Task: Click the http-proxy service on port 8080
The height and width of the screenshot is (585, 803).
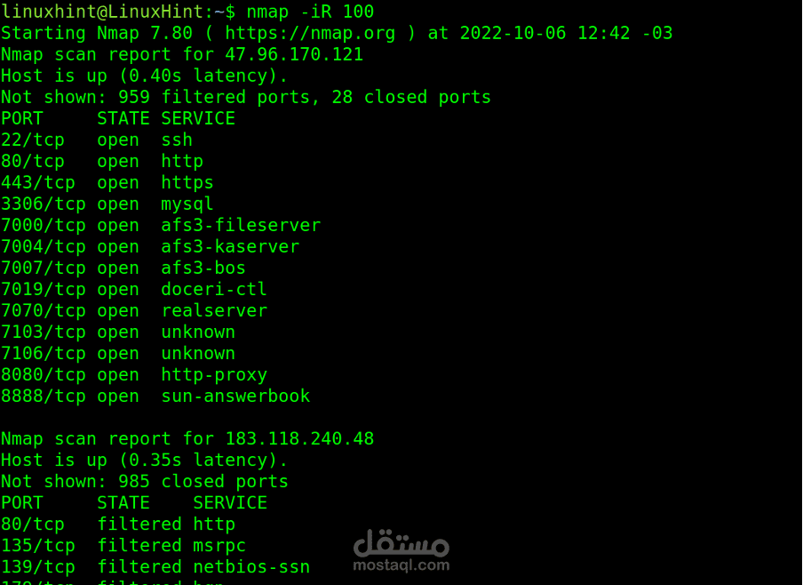Action: [x=214, y=375]
